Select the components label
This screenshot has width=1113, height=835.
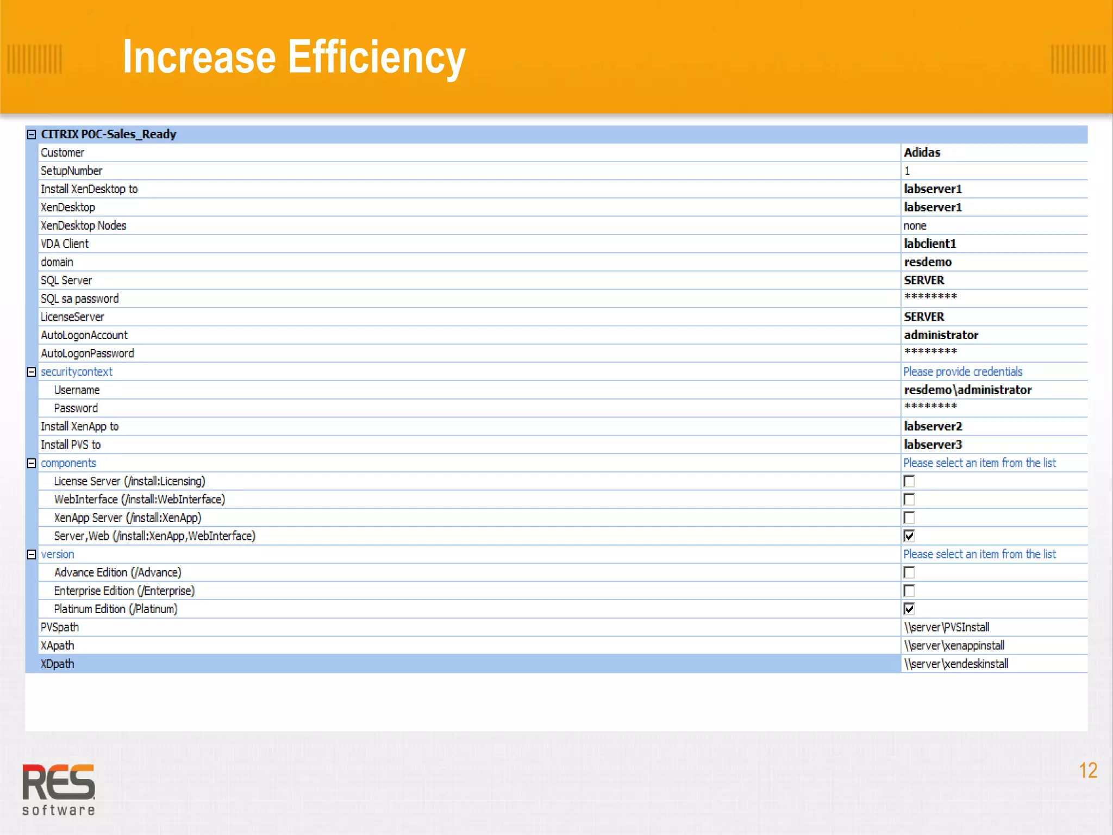[68, 463]
